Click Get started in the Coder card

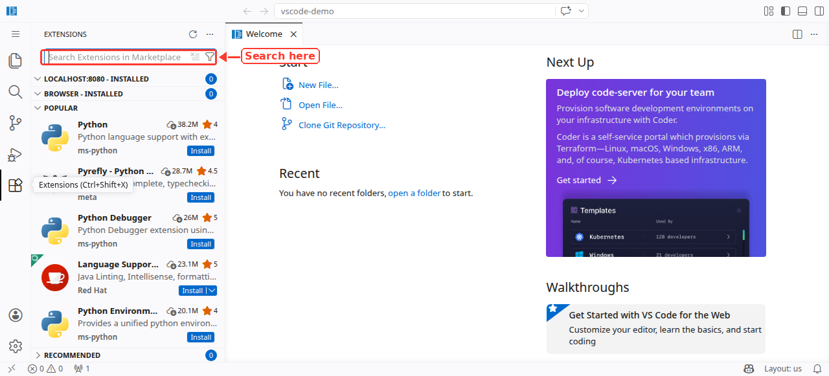tap(586, 180)
